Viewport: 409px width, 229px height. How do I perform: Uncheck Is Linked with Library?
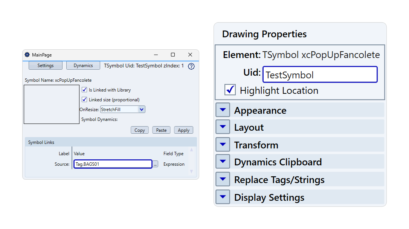tap(84, 90)
